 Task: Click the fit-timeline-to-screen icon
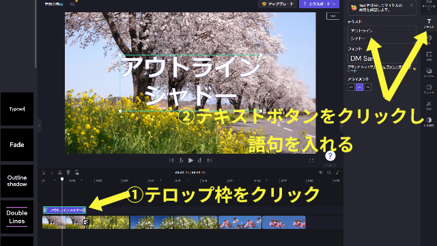tap(337, 173)
